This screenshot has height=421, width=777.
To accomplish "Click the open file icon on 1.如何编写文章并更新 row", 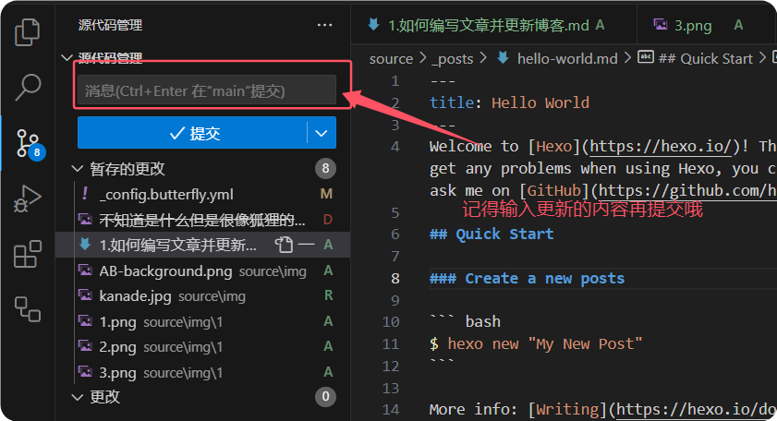I will click(x=284, y=245).
